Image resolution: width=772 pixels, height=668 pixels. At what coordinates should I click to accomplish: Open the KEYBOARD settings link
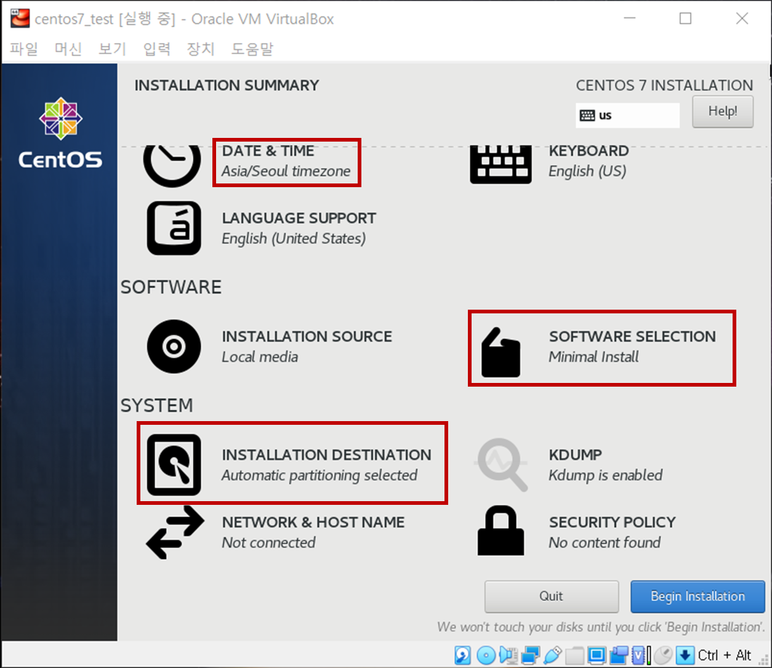coord(589,151)
